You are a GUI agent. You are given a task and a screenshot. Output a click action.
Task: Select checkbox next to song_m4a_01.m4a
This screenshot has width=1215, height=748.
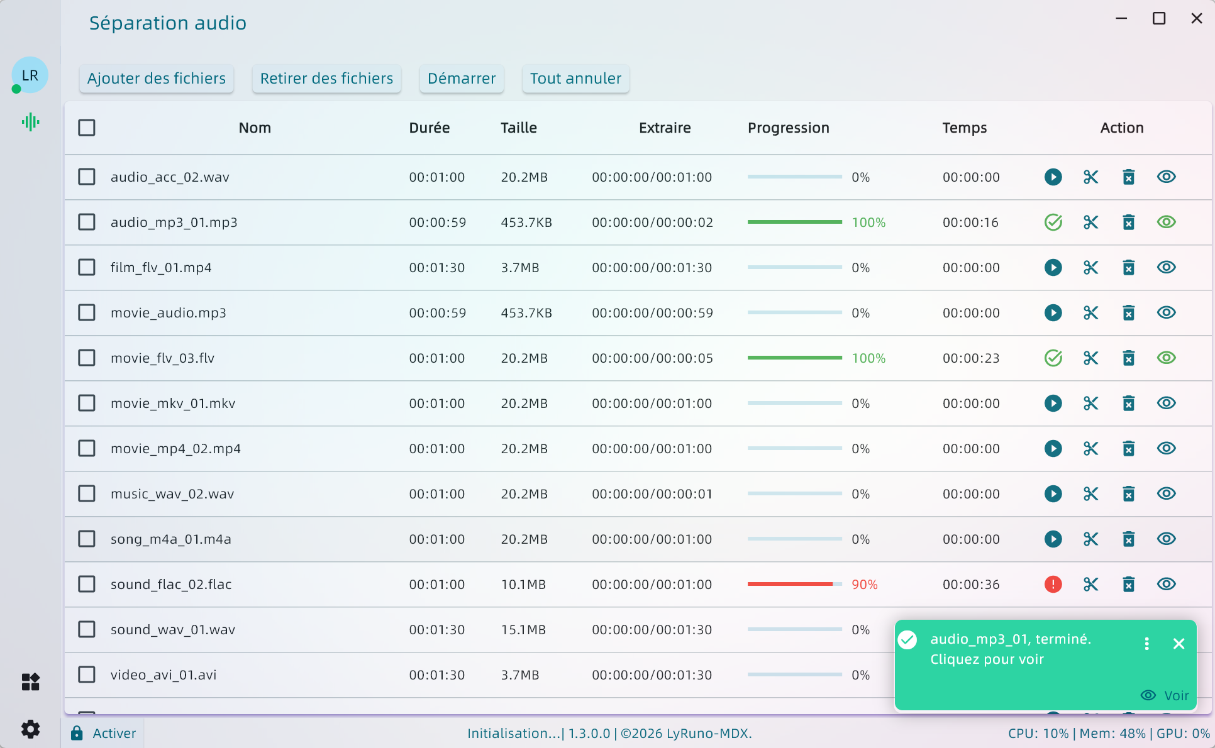pyautogui.click(x=87, y=539)
